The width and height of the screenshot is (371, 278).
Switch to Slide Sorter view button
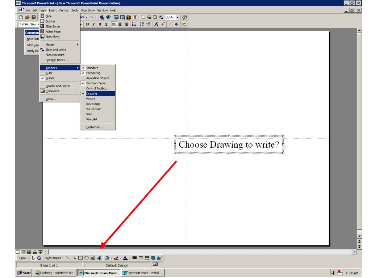(x=29, y=252)
